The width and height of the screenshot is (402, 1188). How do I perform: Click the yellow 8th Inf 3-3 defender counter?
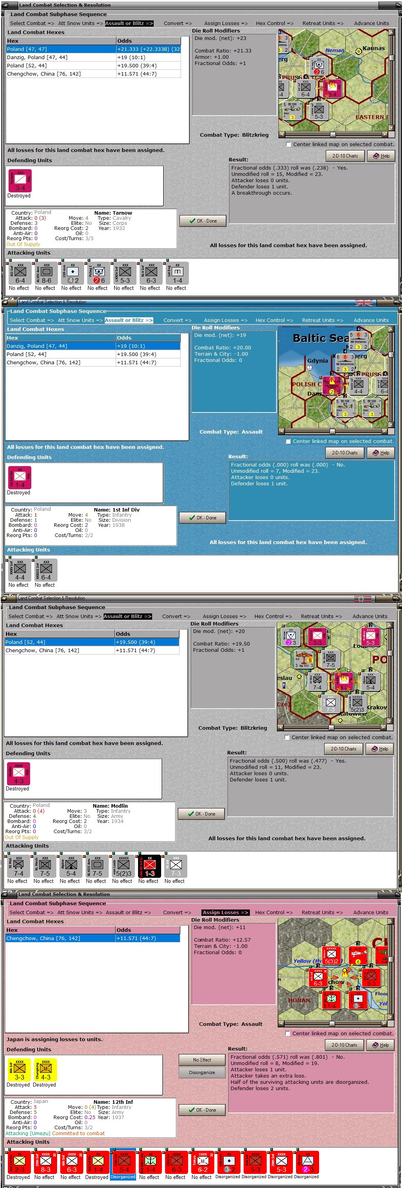[19, 1070]
